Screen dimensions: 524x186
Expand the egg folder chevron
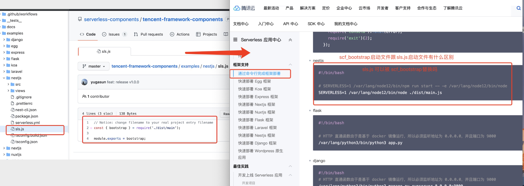4,46
